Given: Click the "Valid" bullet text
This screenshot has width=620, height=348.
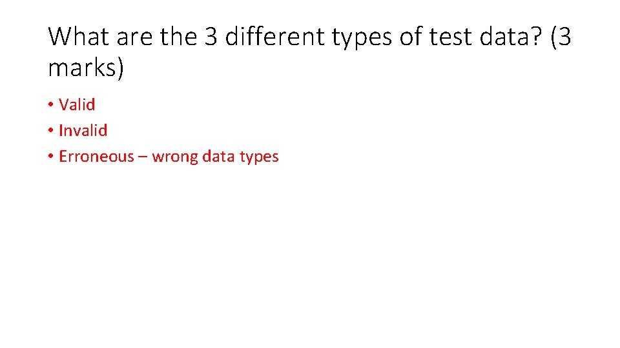Looking at the screenshot, I should tap(77, 104).
